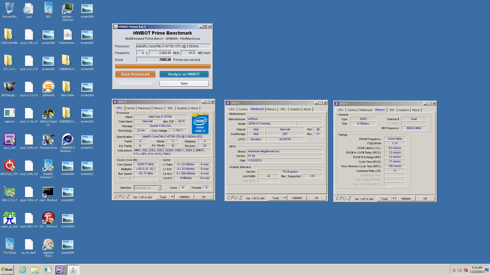This screenshot has height=275, width=490.
Task: Click the Score field in HWBOT Prime
Action: coord(154,60)
